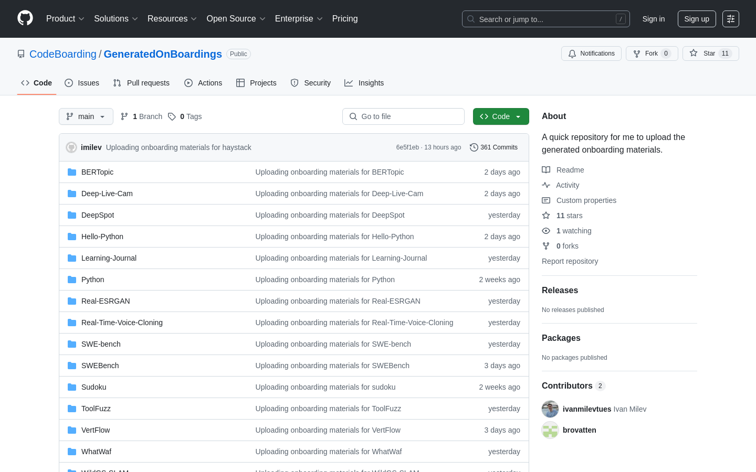Image resolution: width=756 pixels, height=472 pixels.
Task: Click the Python folder icon
Action: click(72, 280)
